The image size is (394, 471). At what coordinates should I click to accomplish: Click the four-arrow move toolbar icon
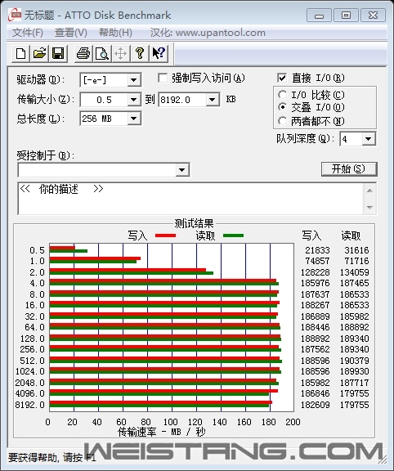[x=121, y=54]
